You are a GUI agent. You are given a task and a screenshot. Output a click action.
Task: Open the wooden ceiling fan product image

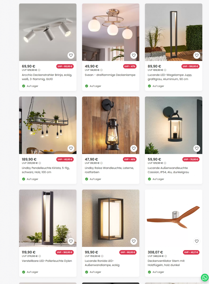click(x=174, y=218)
